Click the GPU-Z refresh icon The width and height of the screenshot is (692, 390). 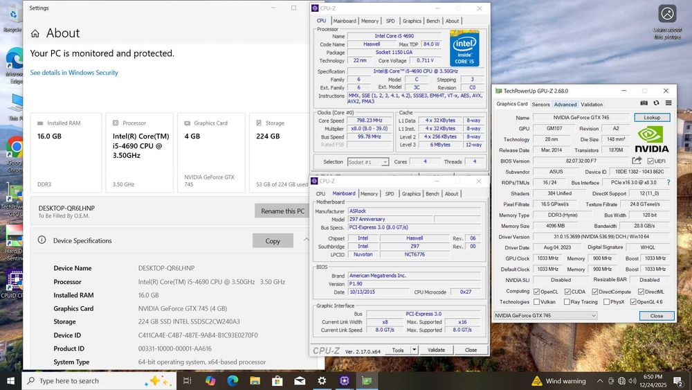coord(656,103)
